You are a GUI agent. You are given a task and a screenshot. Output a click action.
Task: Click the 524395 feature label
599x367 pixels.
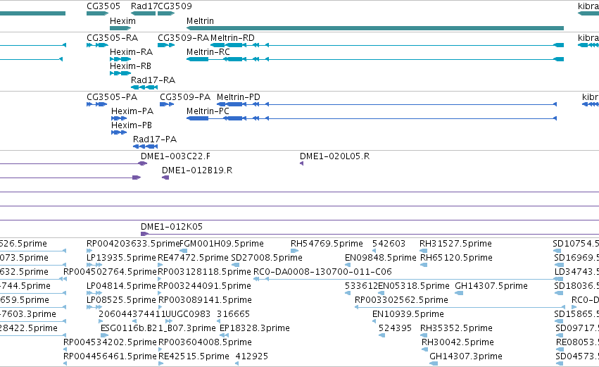[x=395, y=329]
